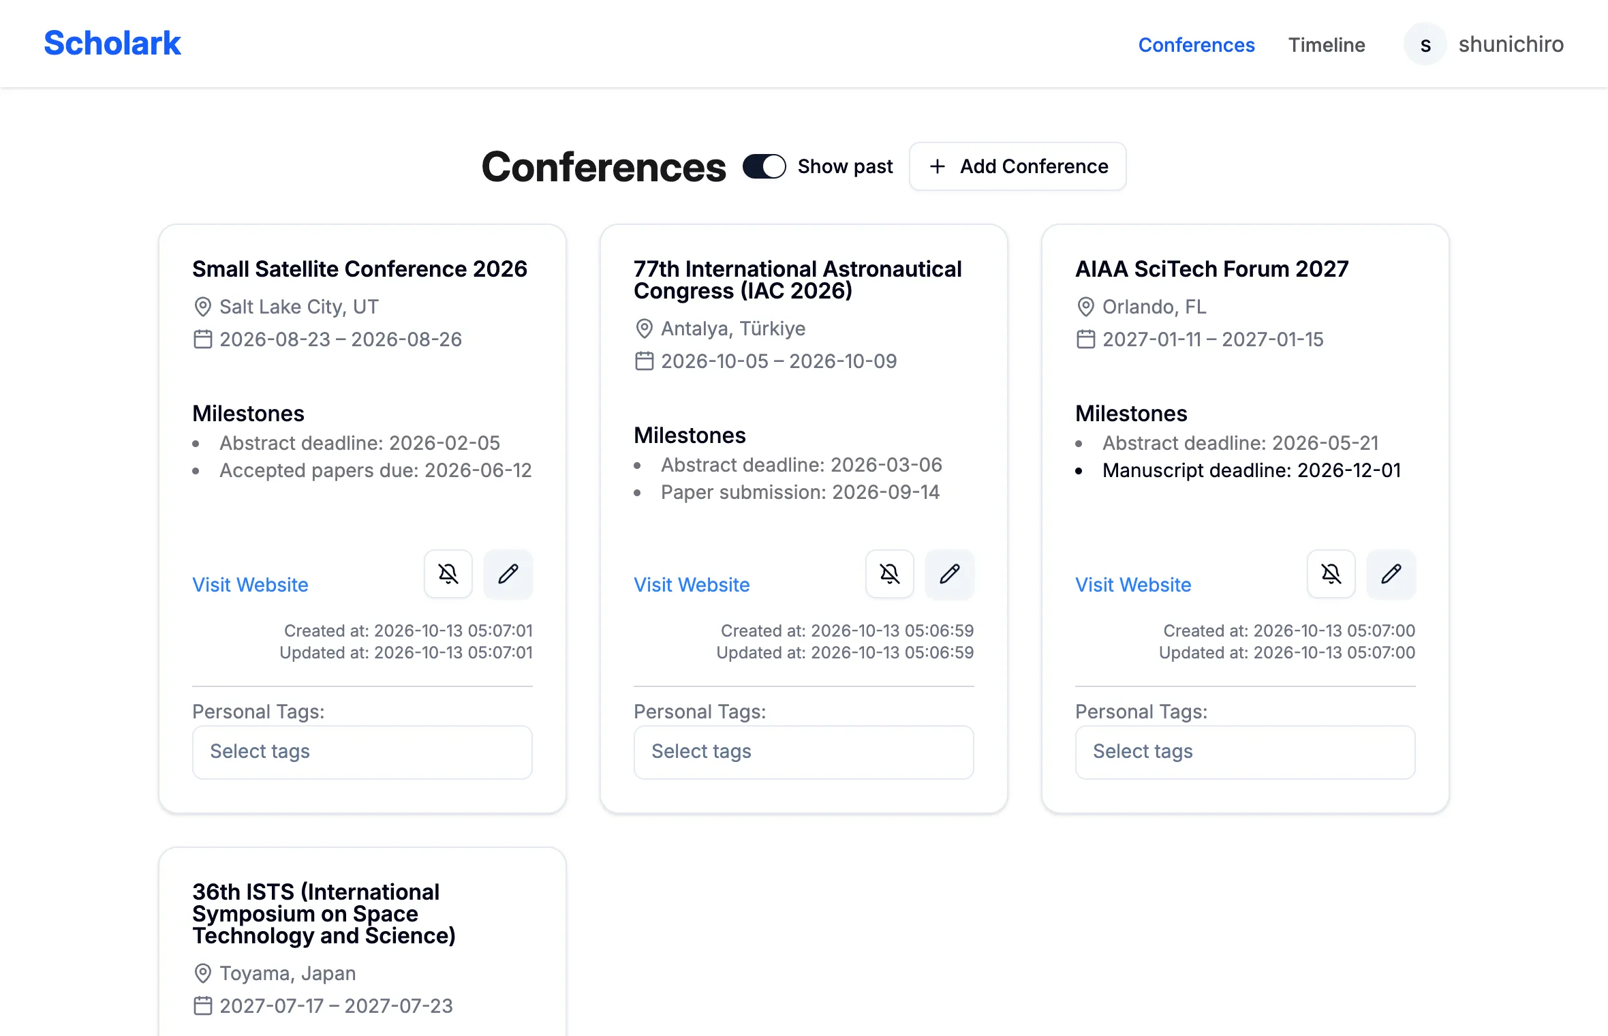This screenshot has height=1036, width=1608.
Task: Edit AIAA SciTech Forum 2027 via pencil icon
Action: 1391,574
